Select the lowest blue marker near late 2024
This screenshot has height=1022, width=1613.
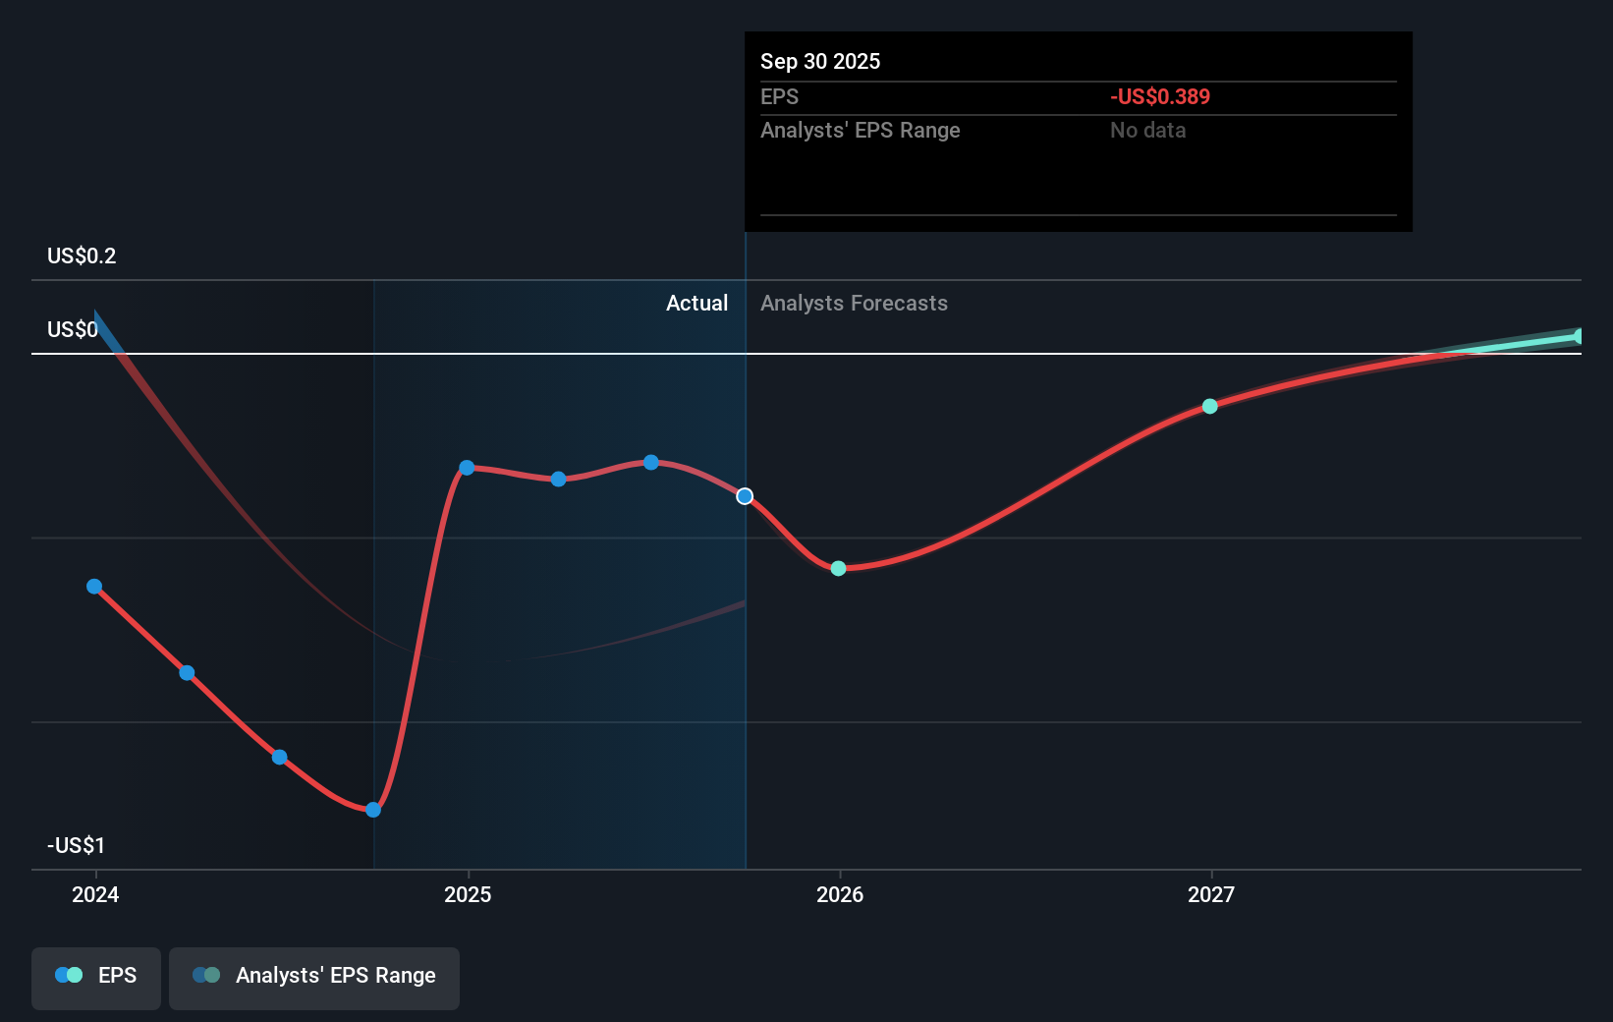click(372, 810)
